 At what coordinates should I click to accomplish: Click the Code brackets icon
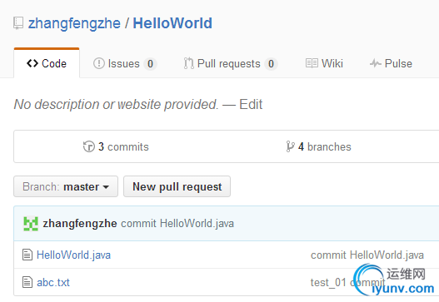pos(32,63)
